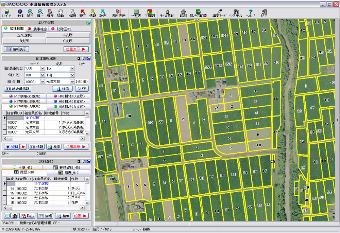This screenshot has width=340, height=233.
Task: Open the 1班 name dropdown
Action: click(72, 75)
